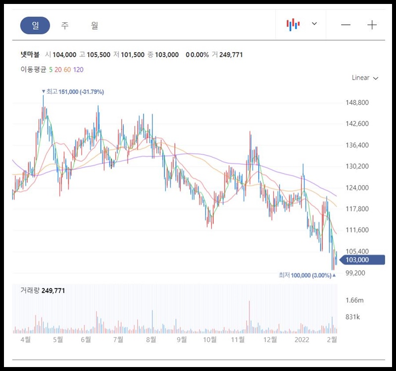Click the 거래량 249,771 volume label
Image resolution: width=396 pixels, height=371 pixels.
click(x=43, y=290)
